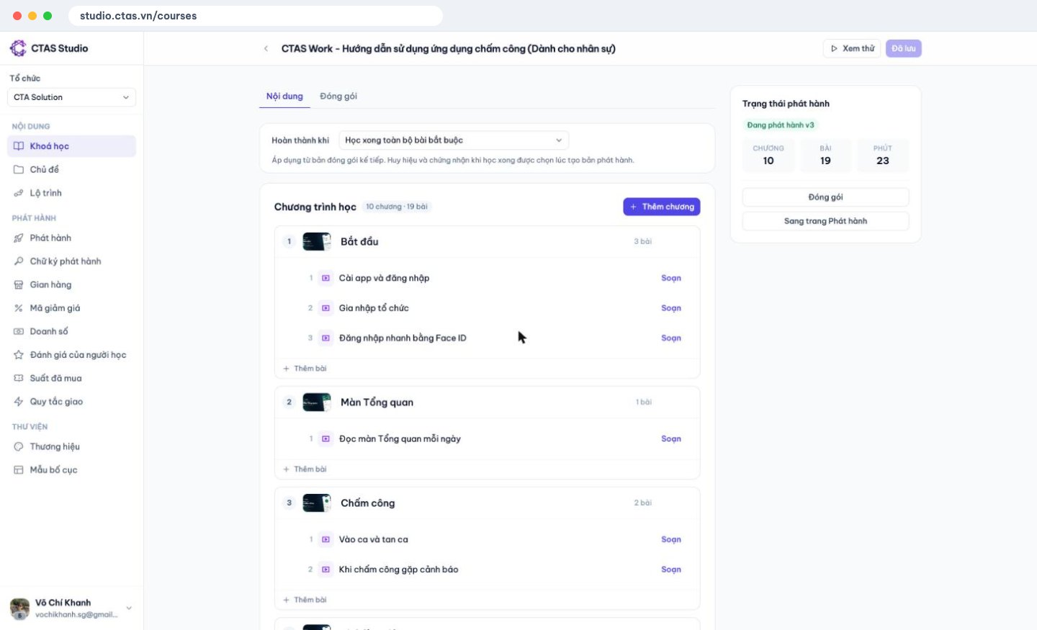Click the Chấm công chapter thumbnail
The height and width of the screenshot is (630, 1037).
[317, 503]
